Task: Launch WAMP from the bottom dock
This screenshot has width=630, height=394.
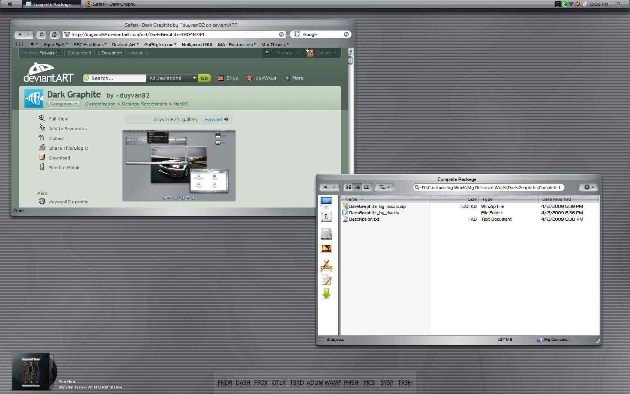Action: (333, 383)
